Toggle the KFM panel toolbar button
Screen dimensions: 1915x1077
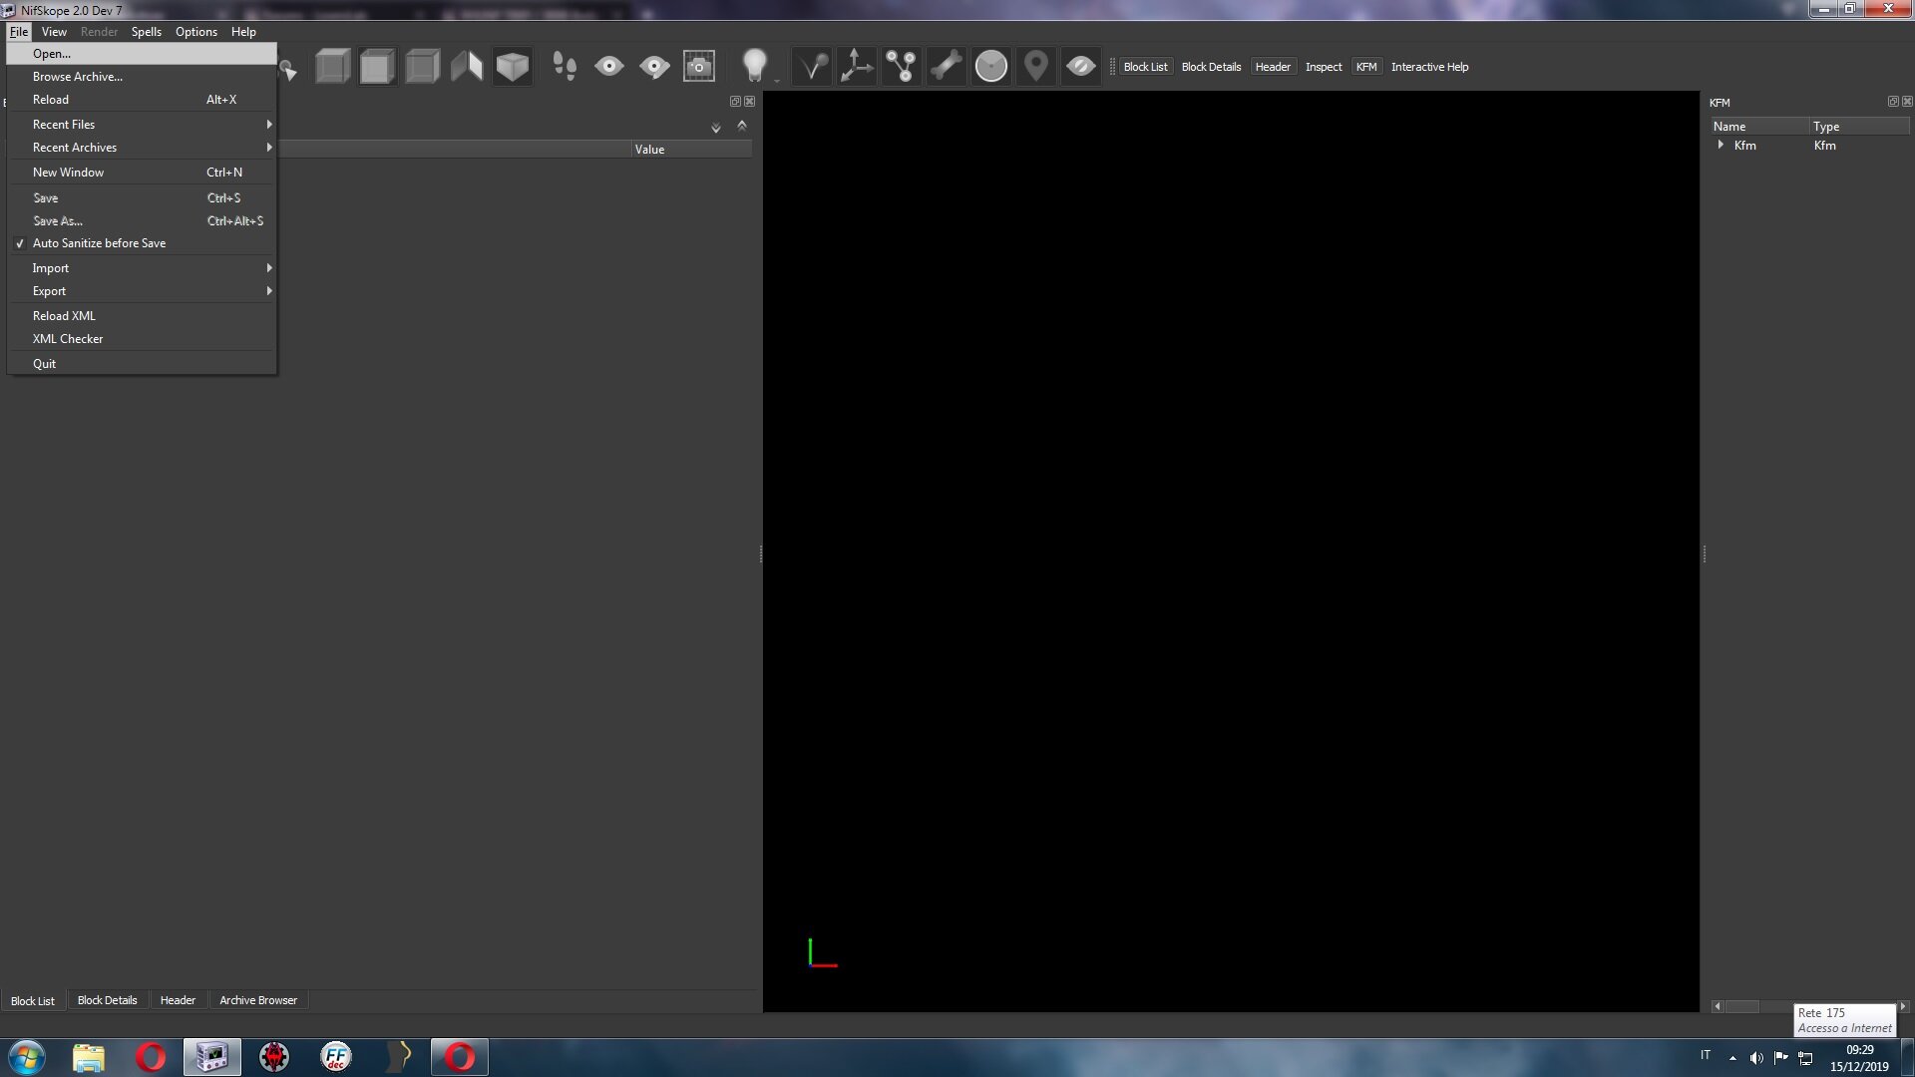click(1366, 67)
